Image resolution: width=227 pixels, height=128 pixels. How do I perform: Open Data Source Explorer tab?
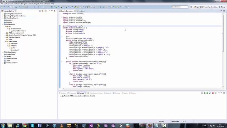coord(95,93)
